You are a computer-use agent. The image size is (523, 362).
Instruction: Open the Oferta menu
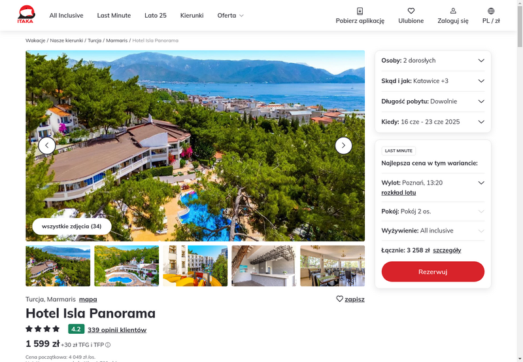[230, 15]
